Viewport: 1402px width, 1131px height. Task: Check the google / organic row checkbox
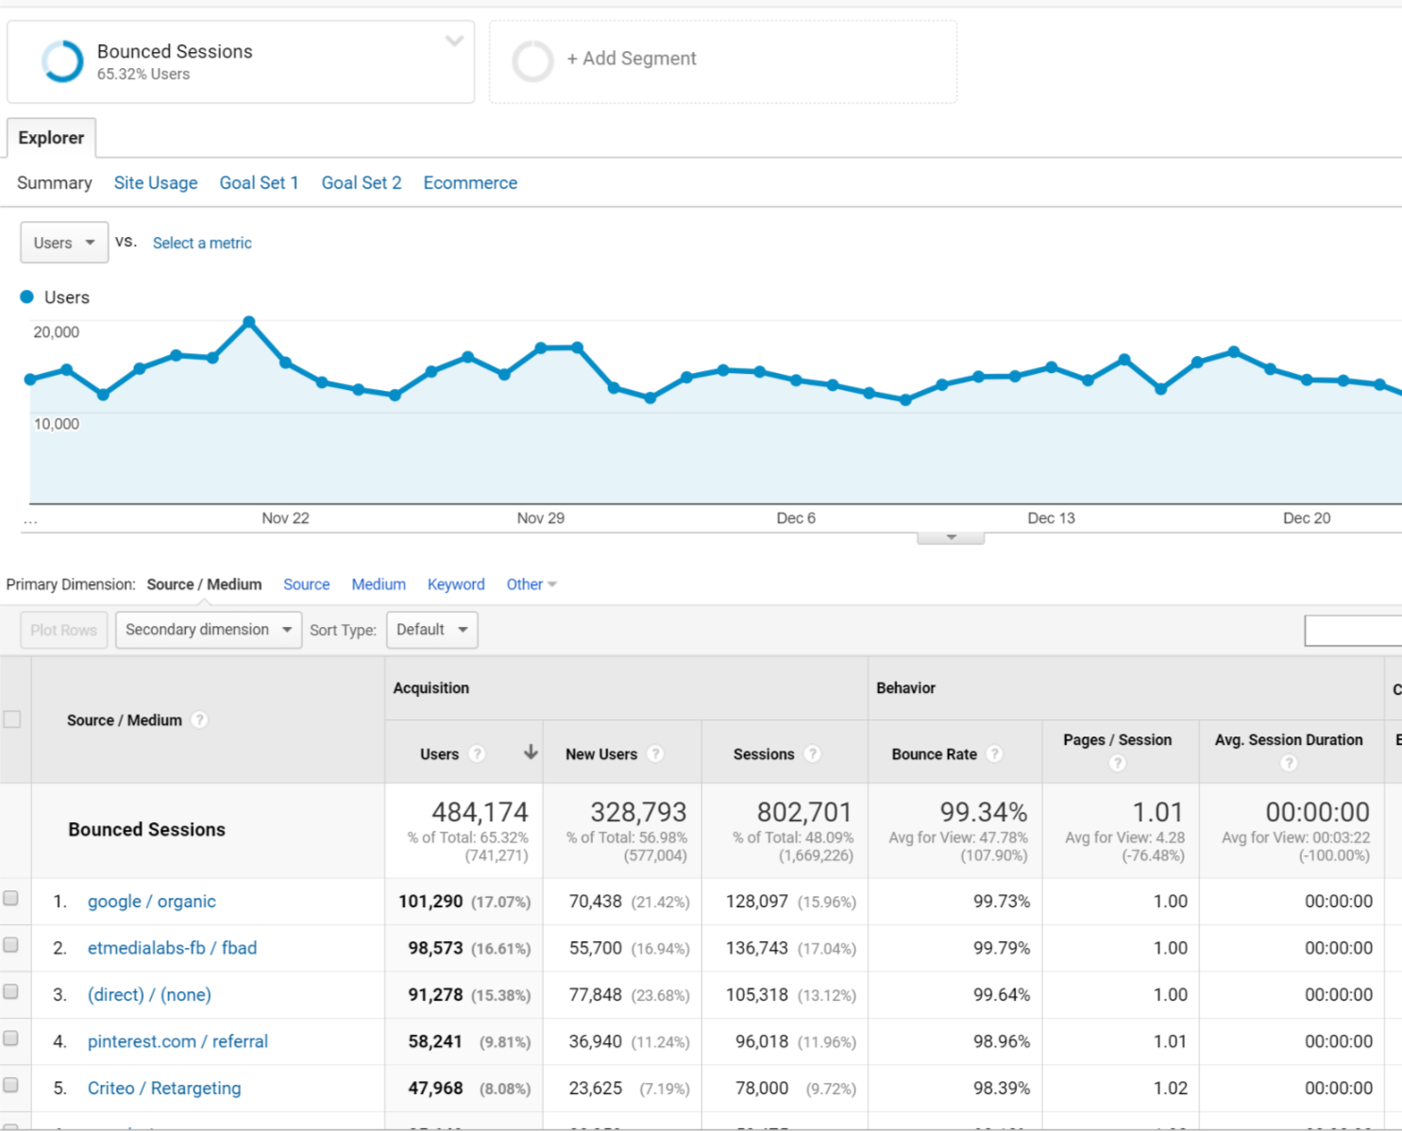click(x=10, y=898)
